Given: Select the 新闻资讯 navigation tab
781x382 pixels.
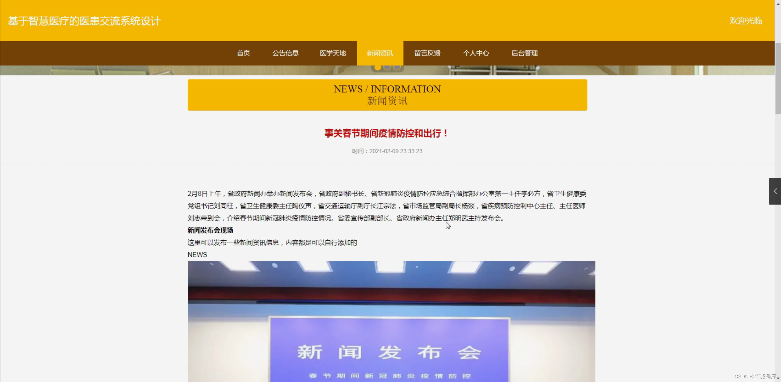Looking at the screenshot, I should click(x=380, y=53).
